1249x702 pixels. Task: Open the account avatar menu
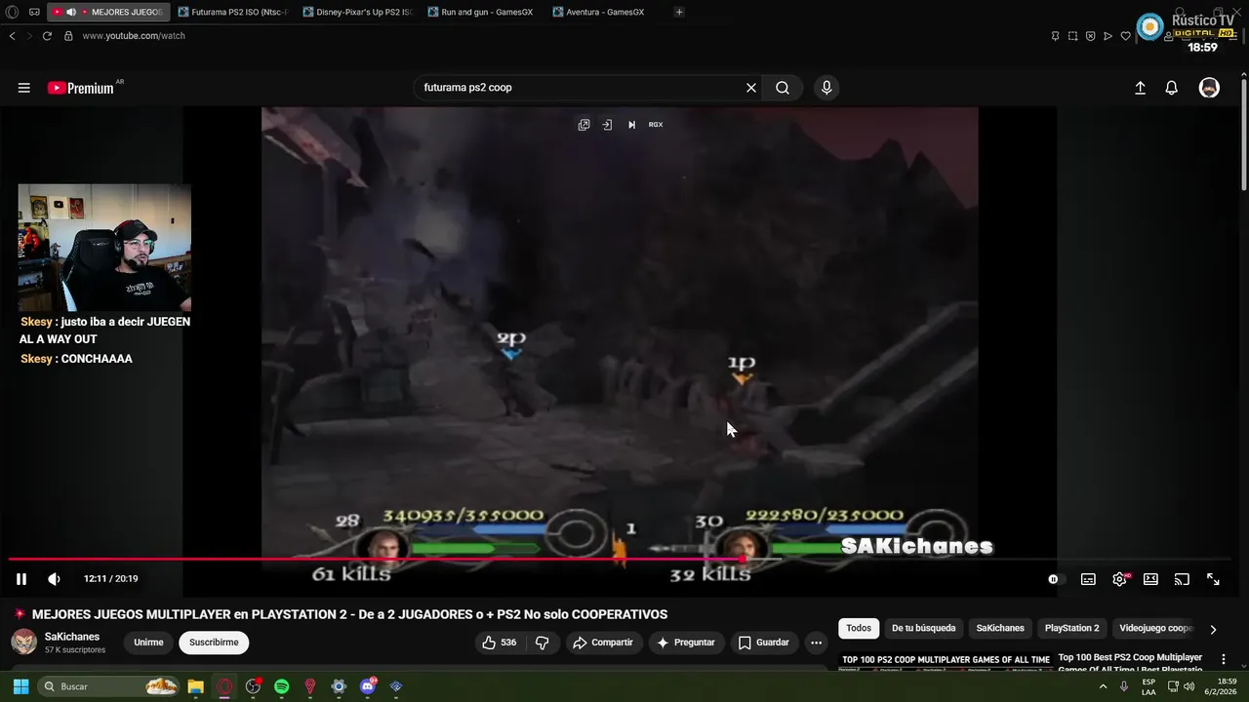(1209, 88)
